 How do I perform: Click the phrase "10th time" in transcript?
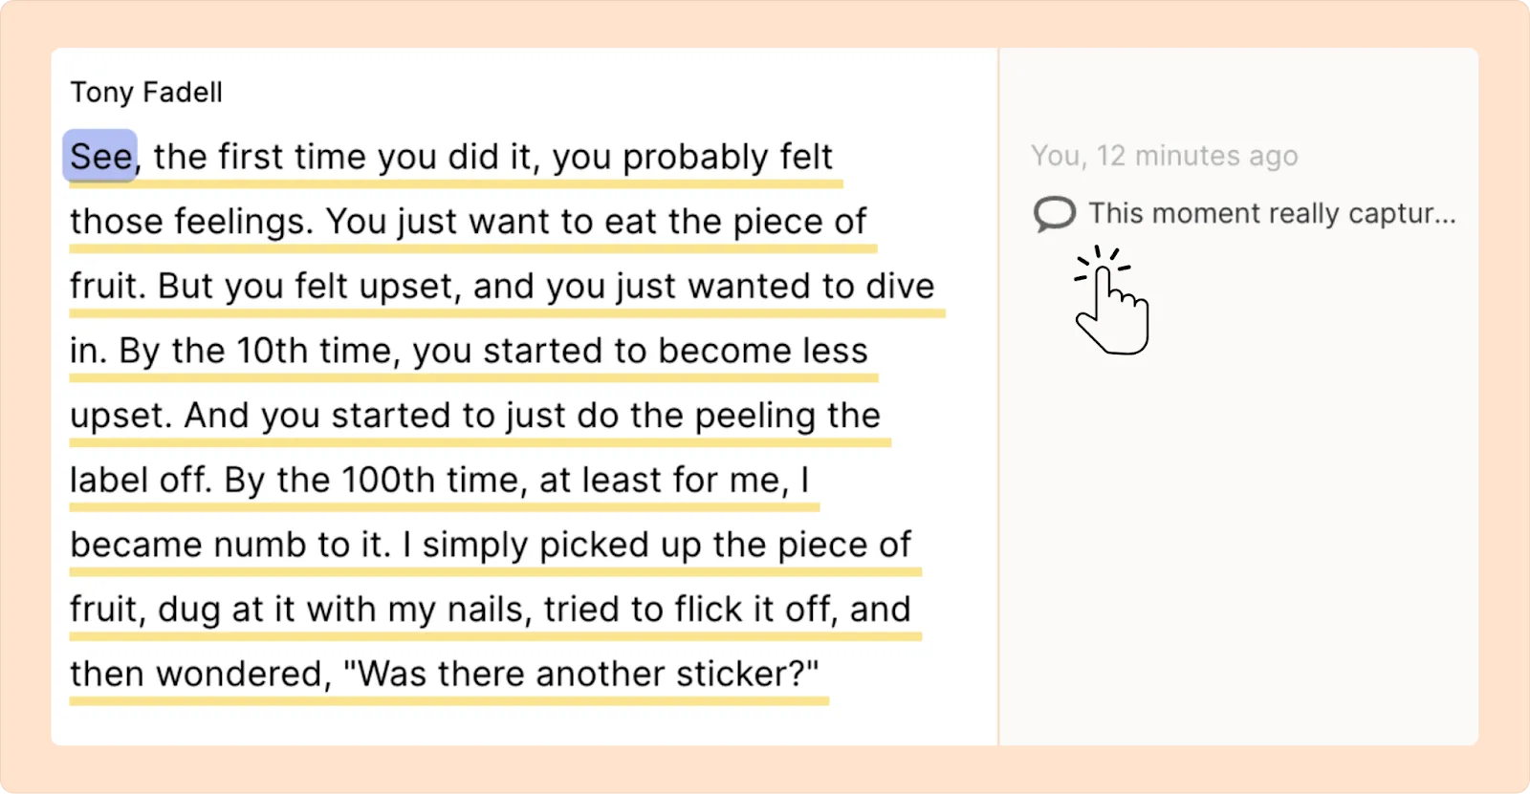click(316, 351)
